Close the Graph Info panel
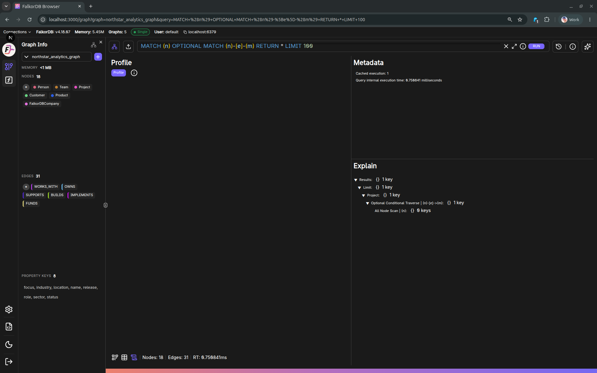 pos(101,42)
